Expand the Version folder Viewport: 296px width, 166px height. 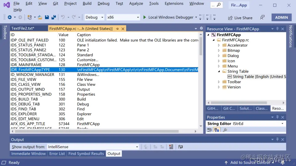[x=219, y=87]
